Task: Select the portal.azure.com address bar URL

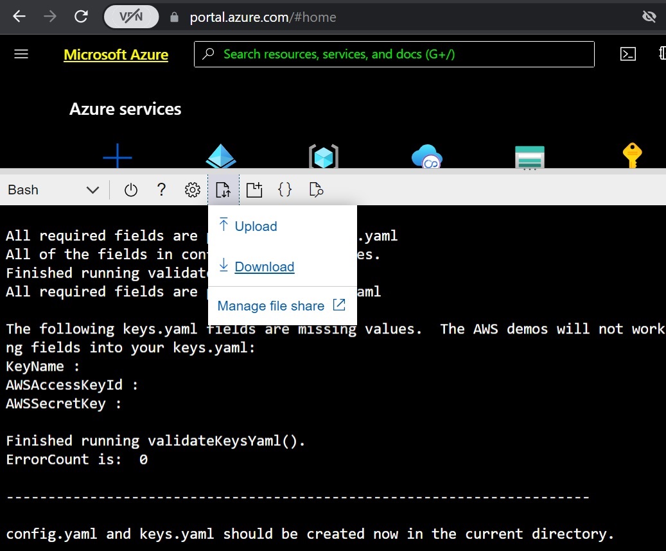Action: point(263,17)
